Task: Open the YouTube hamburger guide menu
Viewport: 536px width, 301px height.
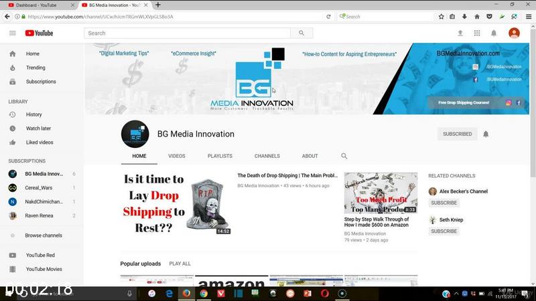Action: click(13, 33)
